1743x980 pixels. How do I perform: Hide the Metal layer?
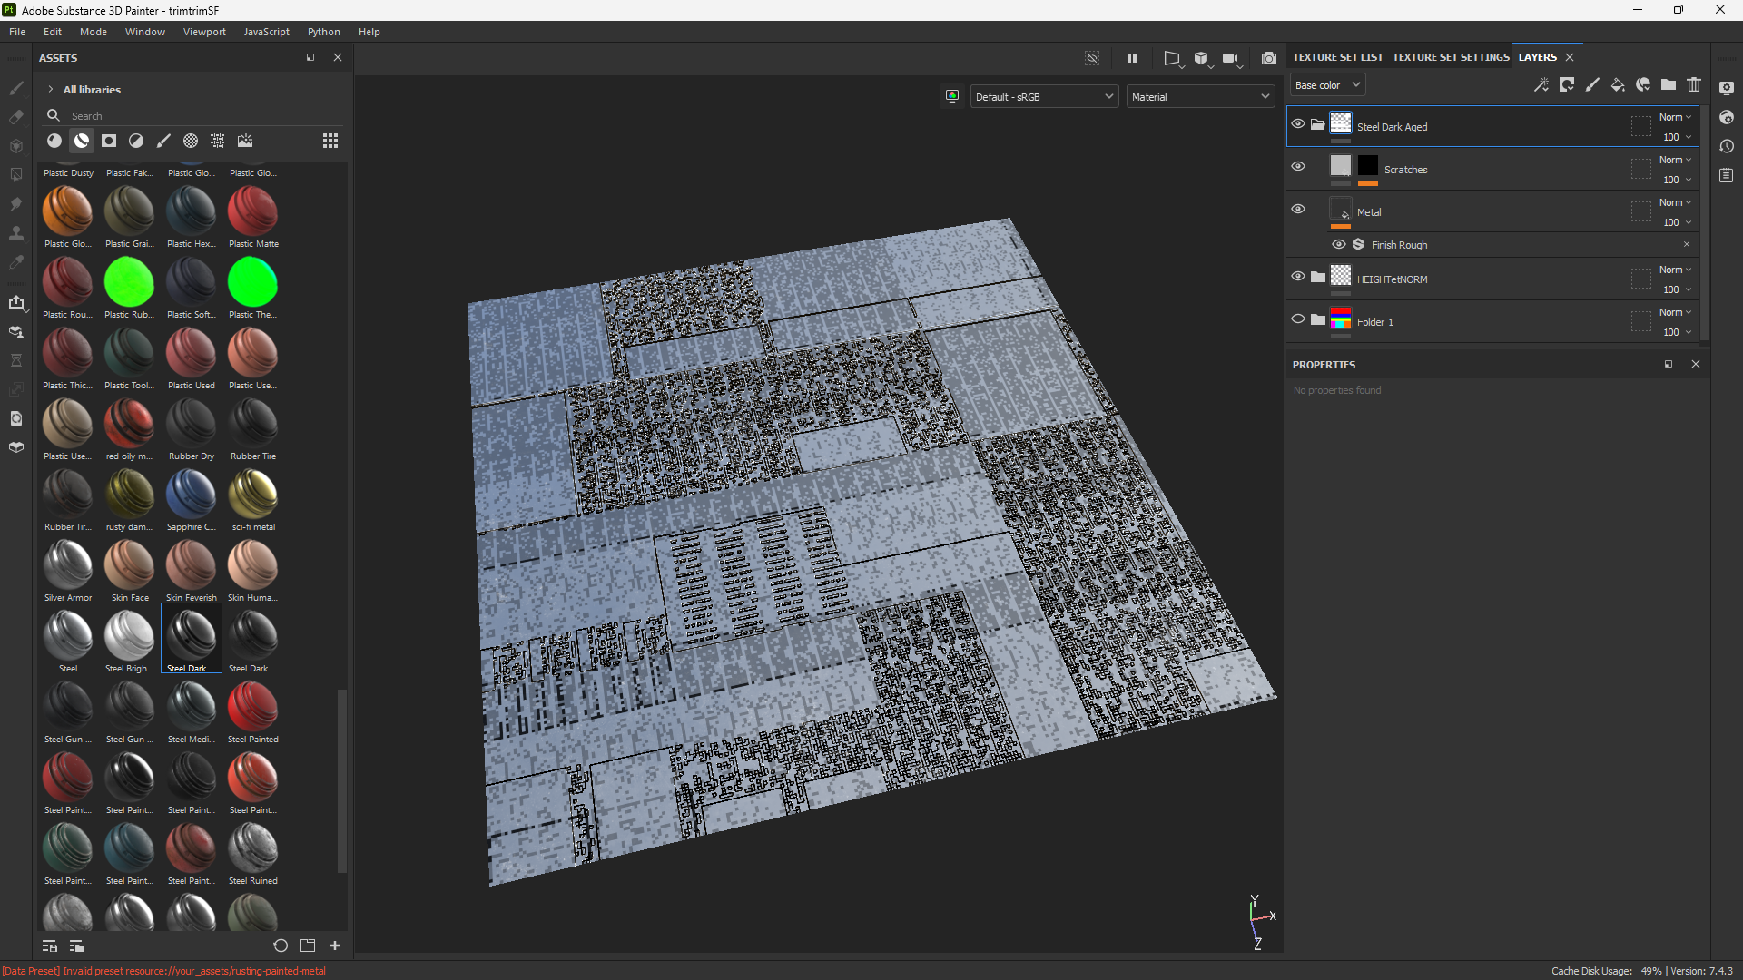pos(1298,209)
